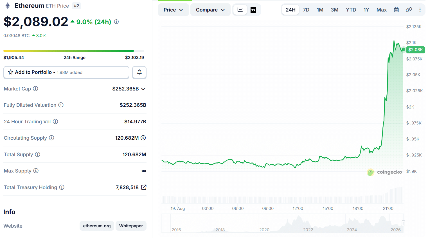Click the star icon in Add to Portfolio
Image resolution: width=428 pixels, height=238 pixels.
pos(11,72)
